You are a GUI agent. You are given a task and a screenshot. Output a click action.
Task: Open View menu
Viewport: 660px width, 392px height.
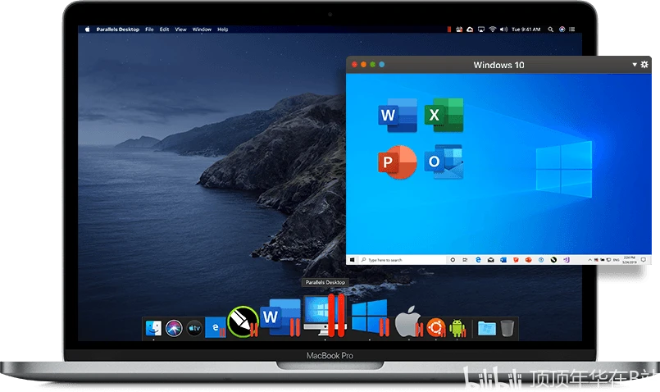pyautogui.click(x=180, y=29)
